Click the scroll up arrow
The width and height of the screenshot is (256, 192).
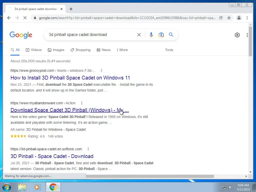250,25
